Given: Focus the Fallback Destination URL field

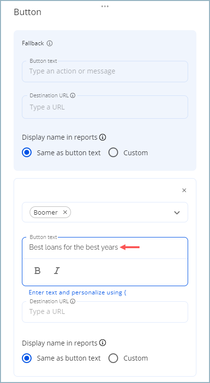Looking at the screenshot, I should tap(105, 107).
